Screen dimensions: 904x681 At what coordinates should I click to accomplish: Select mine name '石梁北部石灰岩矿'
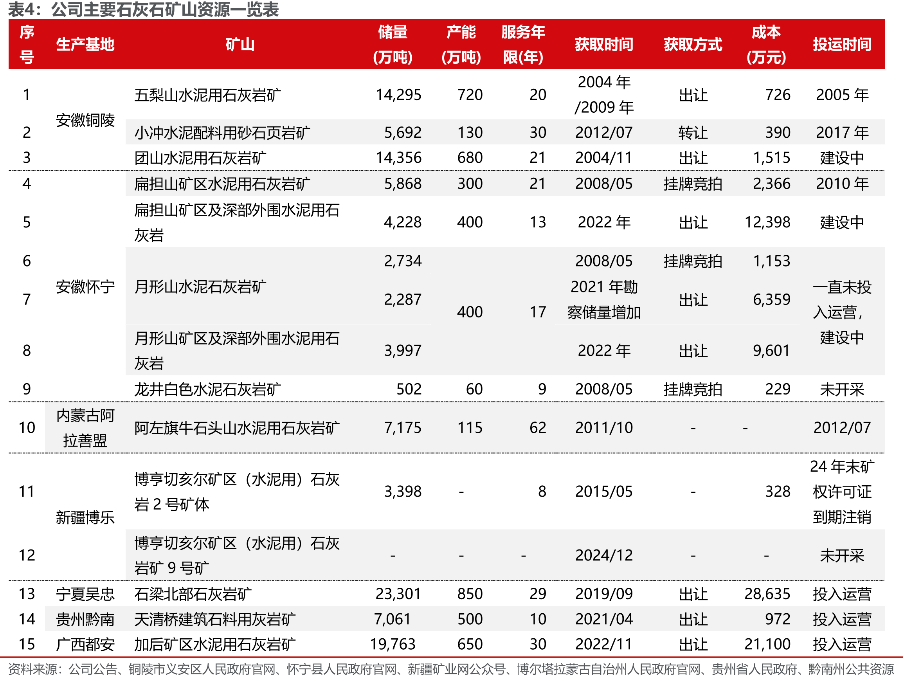(x=193, y=594)
